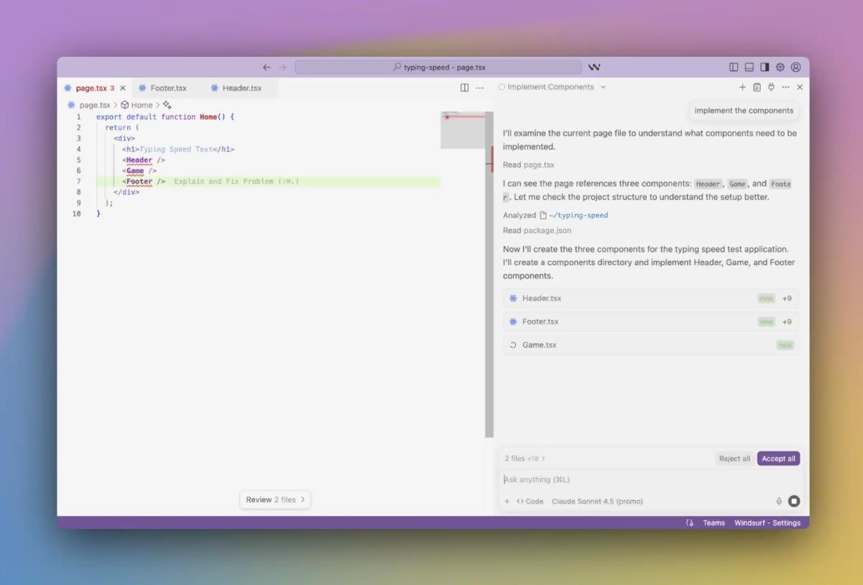Click Reject all button
Screen dimensions: 863x585
pos(734,459)
